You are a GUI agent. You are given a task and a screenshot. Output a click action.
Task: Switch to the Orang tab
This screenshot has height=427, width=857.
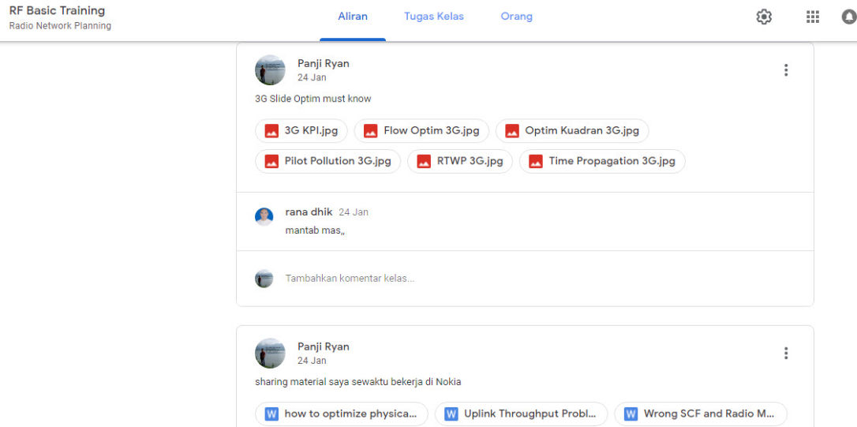pyautogui.click(x=516, y=17)
